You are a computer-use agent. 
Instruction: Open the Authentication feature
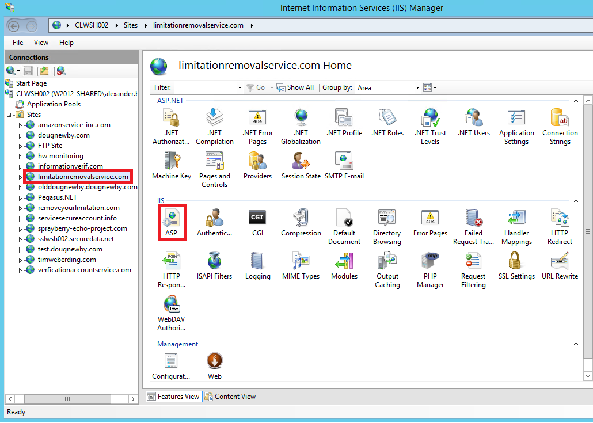point(214,223)
